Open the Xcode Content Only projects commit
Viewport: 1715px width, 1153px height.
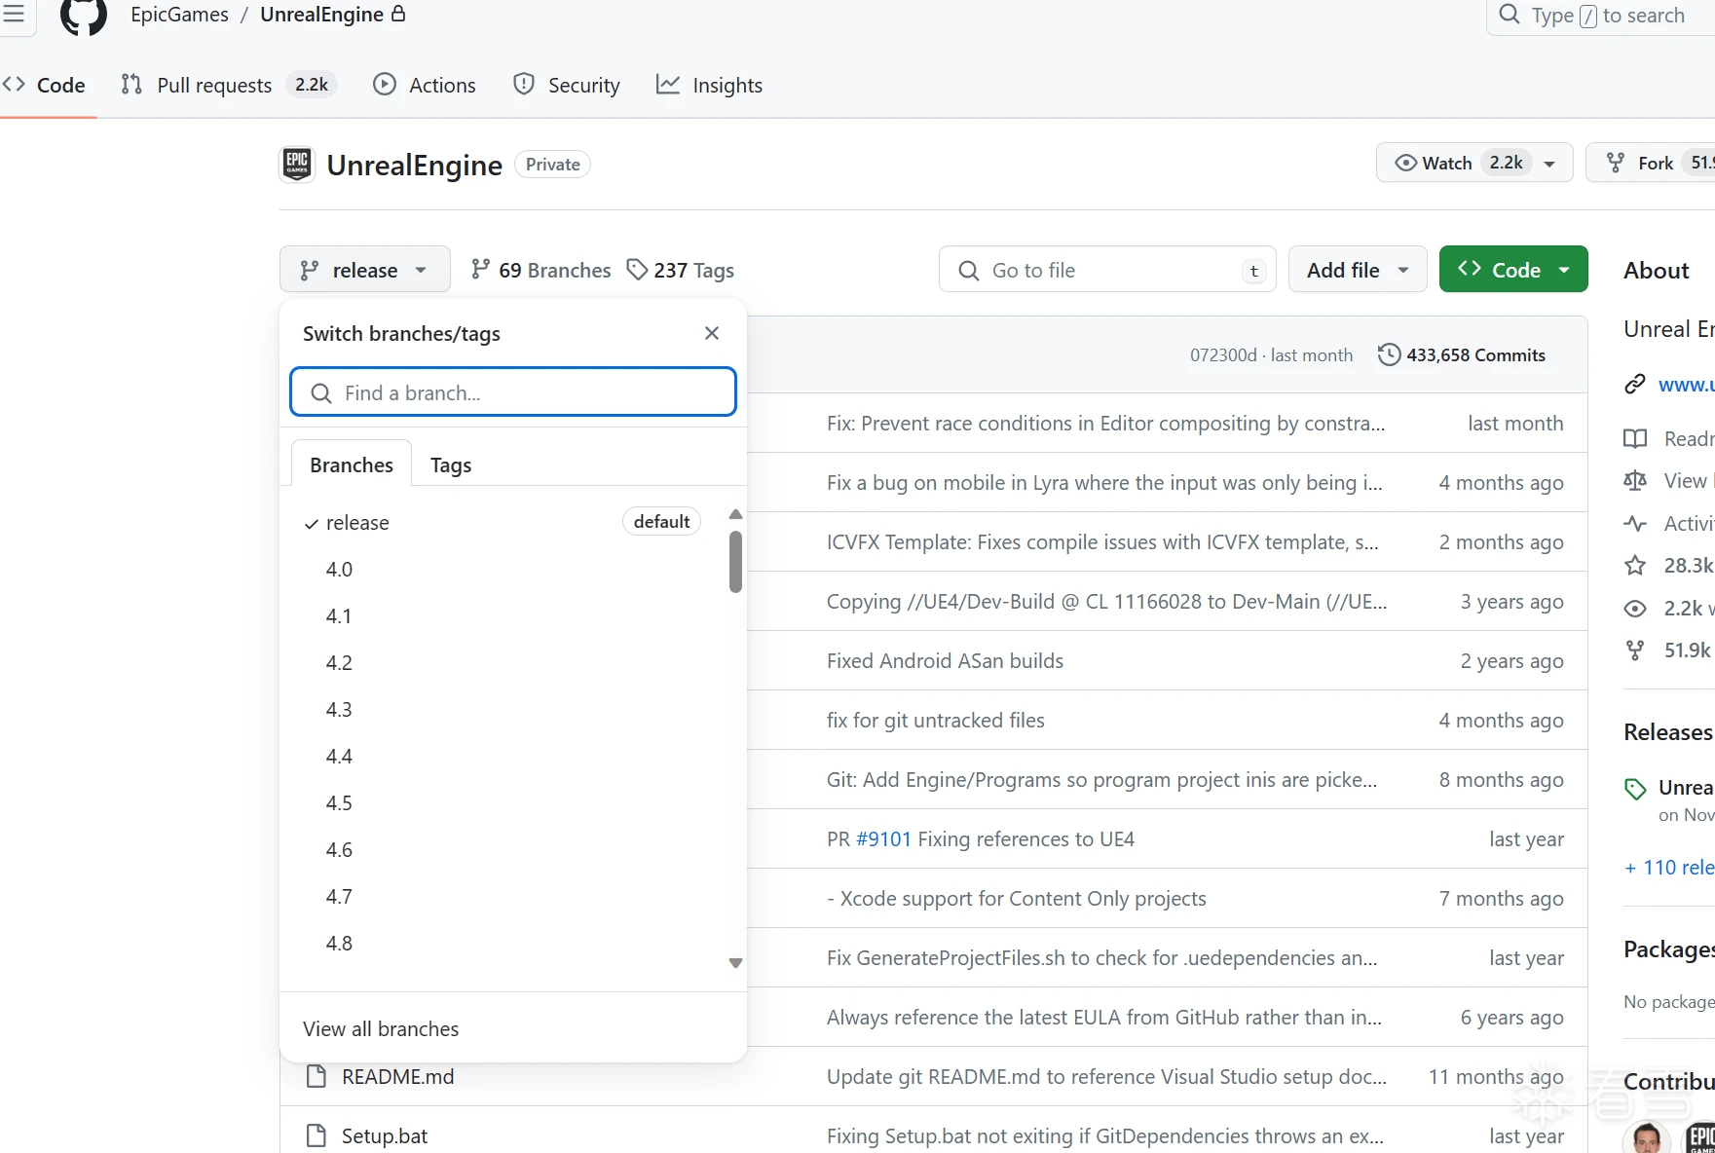click(1017, 899)
